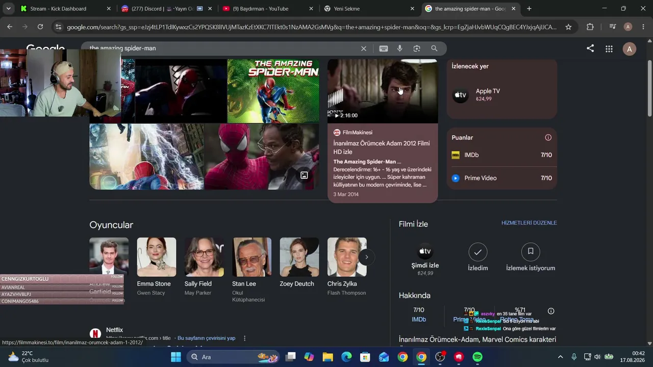Open options for the Netflix result
Viewport: 653px width, 367px height.
pyautogui.click(x=244, y=338)
